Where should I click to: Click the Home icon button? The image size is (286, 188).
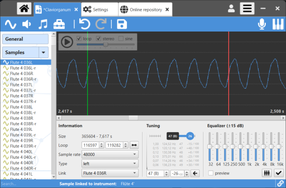coord(25,9)
